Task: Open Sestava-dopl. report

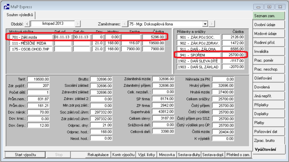Action: point(213,155)
